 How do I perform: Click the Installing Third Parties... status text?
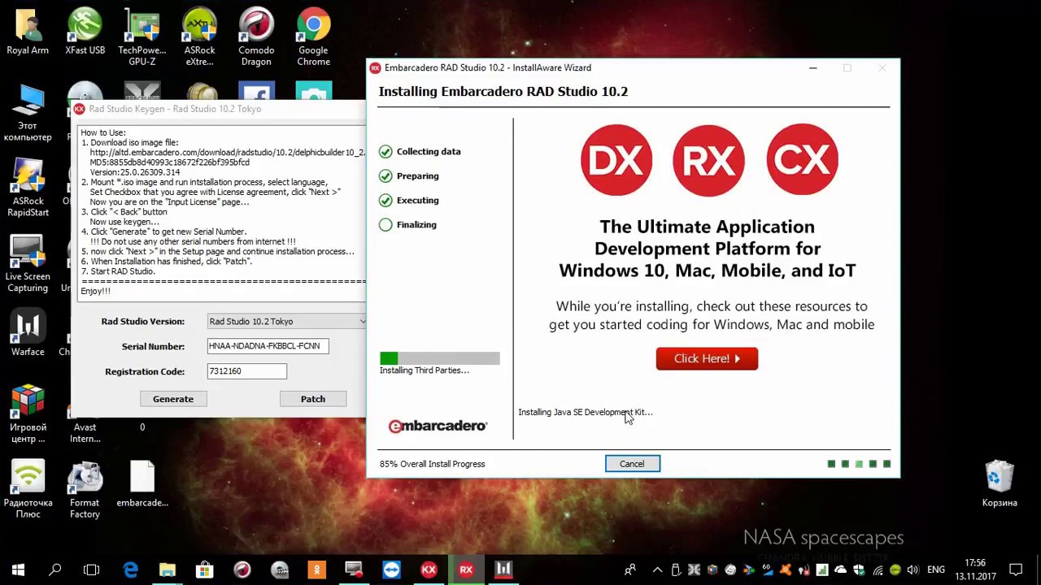click(x=424, y=370)
